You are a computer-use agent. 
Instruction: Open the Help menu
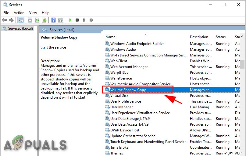pyautogui.click(x=45, y=13)
